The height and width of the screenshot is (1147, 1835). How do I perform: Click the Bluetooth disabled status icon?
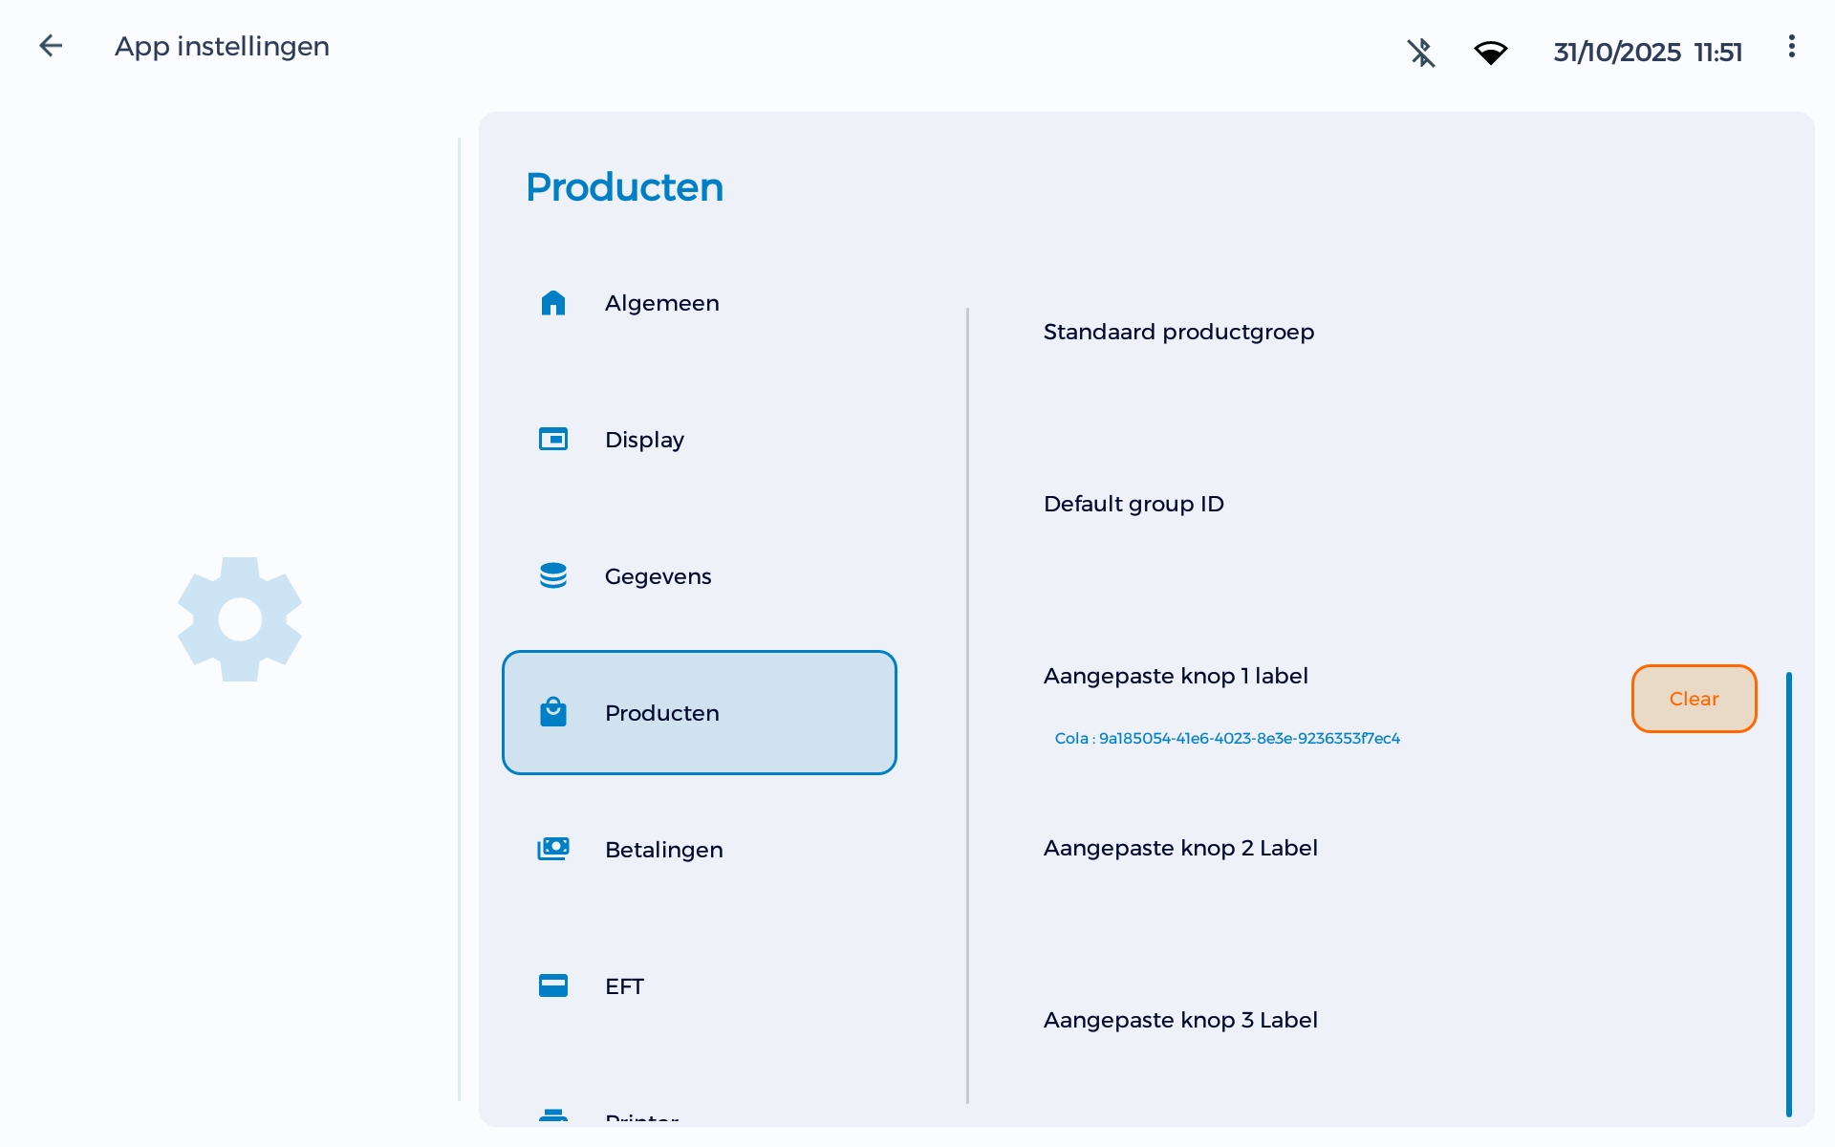click(1421, 53)
